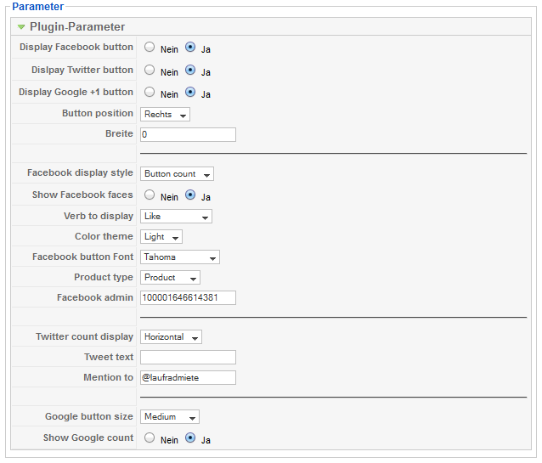
Task: Open the Product type dropdown
Action: (170, 277)
